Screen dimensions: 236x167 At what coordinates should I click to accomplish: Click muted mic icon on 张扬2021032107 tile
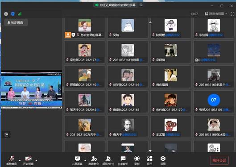click(x=196, y=110)
